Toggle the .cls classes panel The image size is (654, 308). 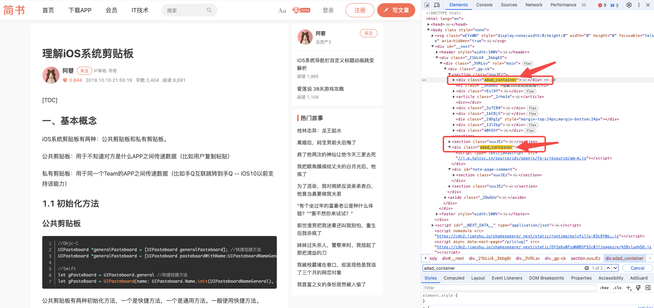617,288
